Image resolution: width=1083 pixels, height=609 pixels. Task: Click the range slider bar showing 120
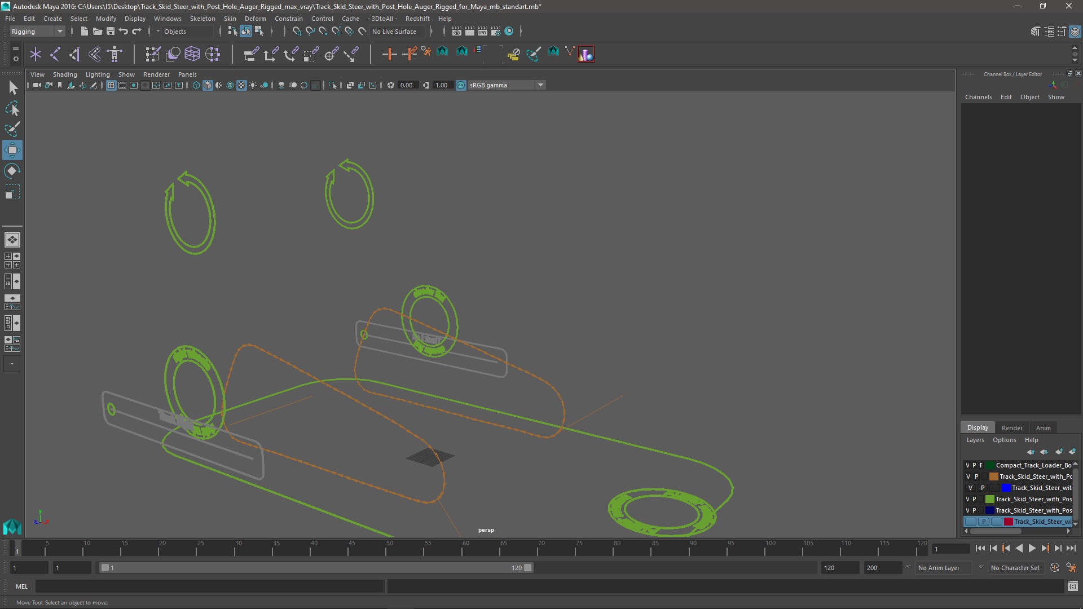(x=316, y=568)
